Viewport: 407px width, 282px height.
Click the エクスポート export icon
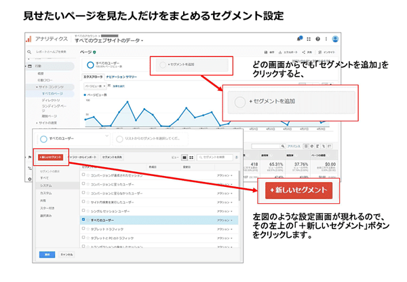click(x=280, y=52)
